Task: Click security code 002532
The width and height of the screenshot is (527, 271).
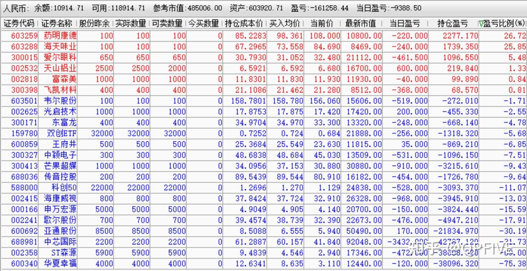Action: 24,68
